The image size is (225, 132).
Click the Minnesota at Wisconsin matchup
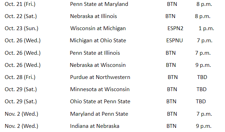tap(100, 89)
